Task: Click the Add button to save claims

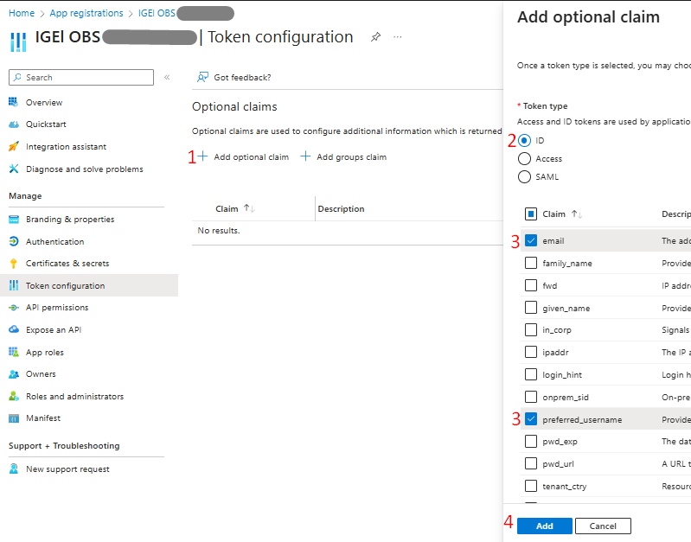Action: coord(544,526)
